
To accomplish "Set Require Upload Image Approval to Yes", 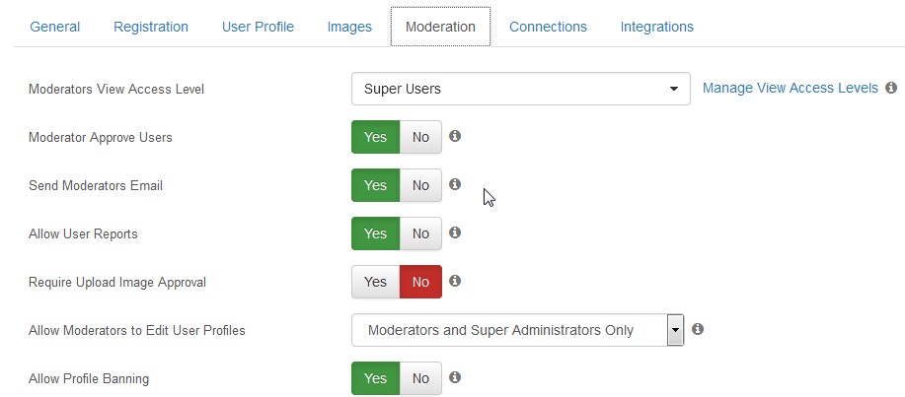I will [376, 282].
